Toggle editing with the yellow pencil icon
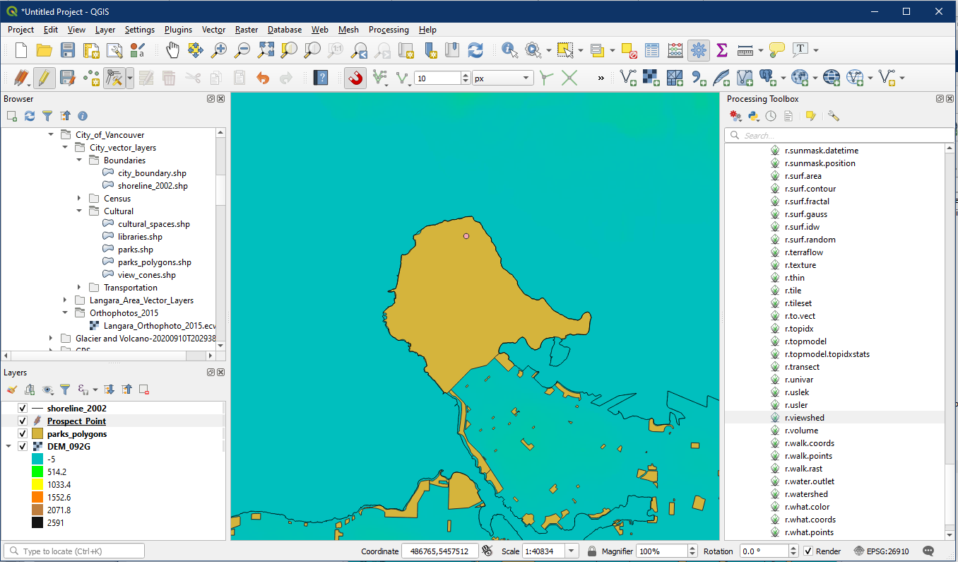 tap(44, 78)
